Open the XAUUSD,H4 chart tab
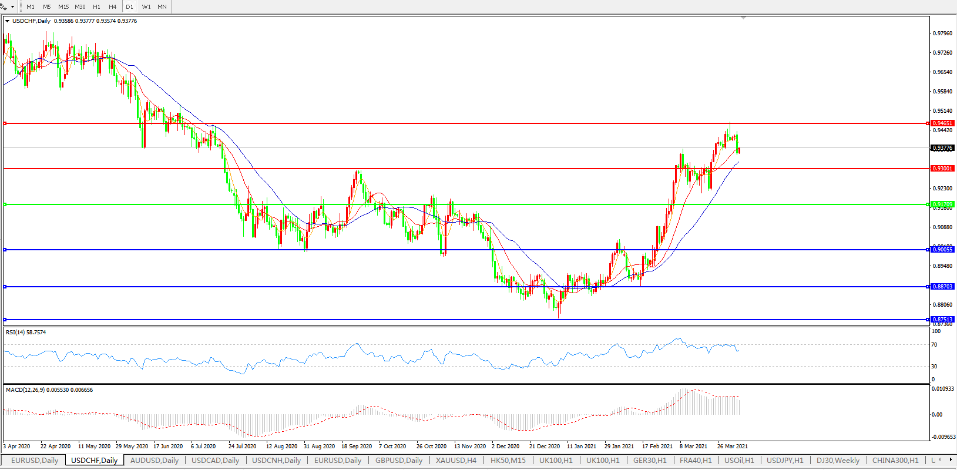The width and height of the screenshot is (957, 470). 456,461
